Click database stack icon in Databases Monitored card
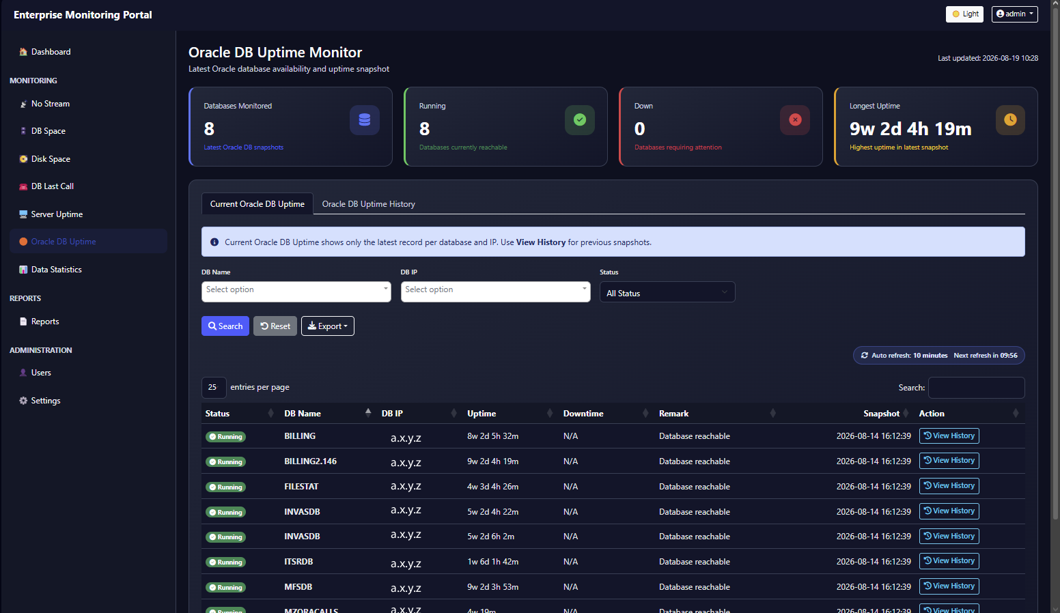The height and width of the screenshot is (613, 1060). click(365, 120)
